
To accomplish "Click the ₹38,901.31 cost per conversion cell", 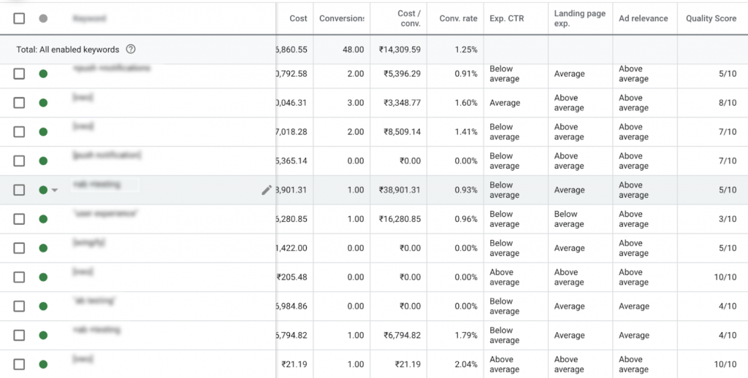I will (400, 190).
